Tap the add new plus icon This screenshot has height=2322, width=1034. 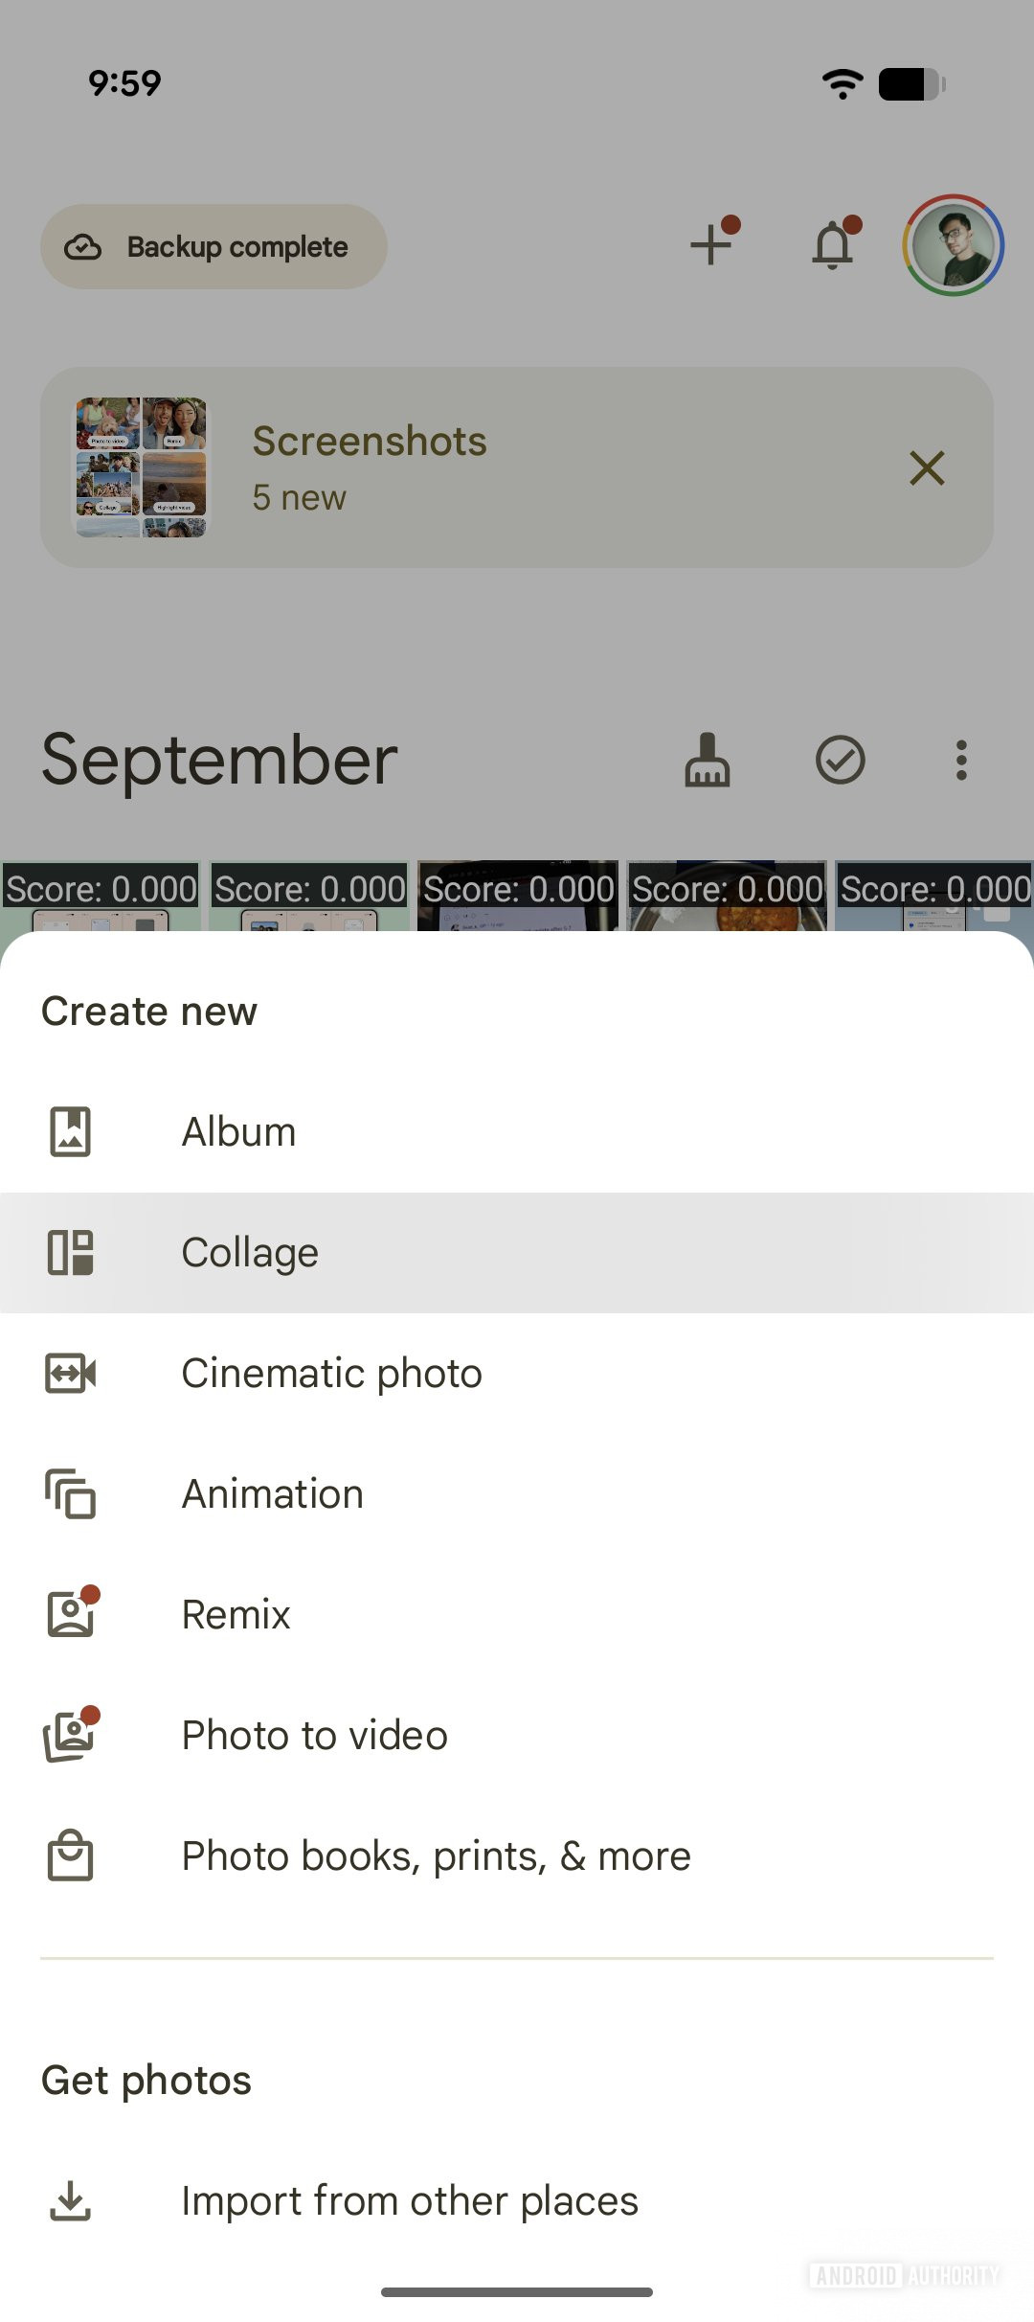[x=710, y=245]
